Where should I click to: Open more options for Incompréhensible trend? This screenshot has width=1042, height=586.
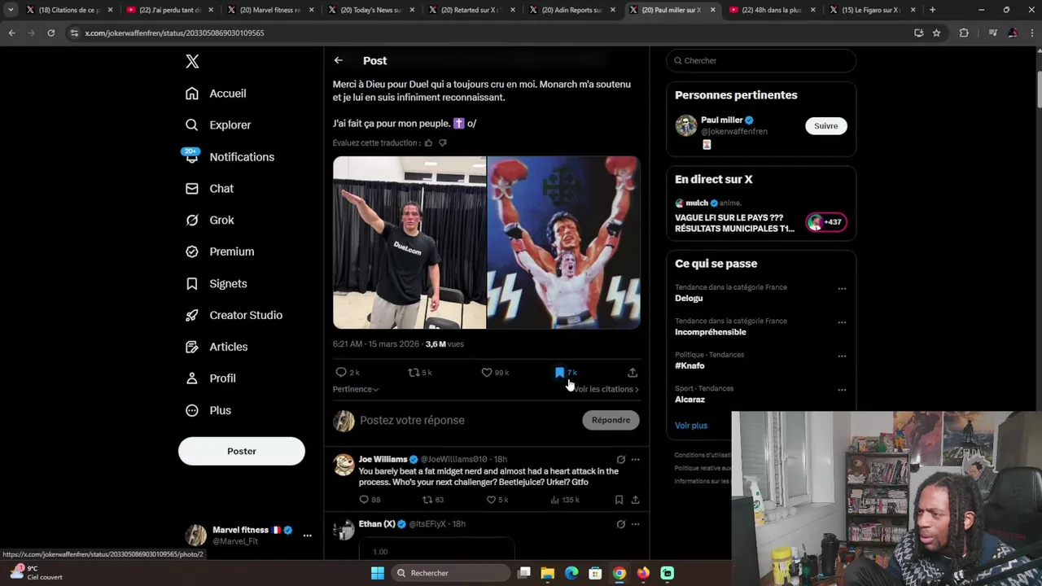(x=842, y=322)
